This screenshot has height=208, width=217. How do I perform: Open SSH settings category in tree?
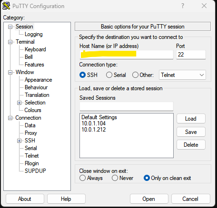(x=30, y=141)
